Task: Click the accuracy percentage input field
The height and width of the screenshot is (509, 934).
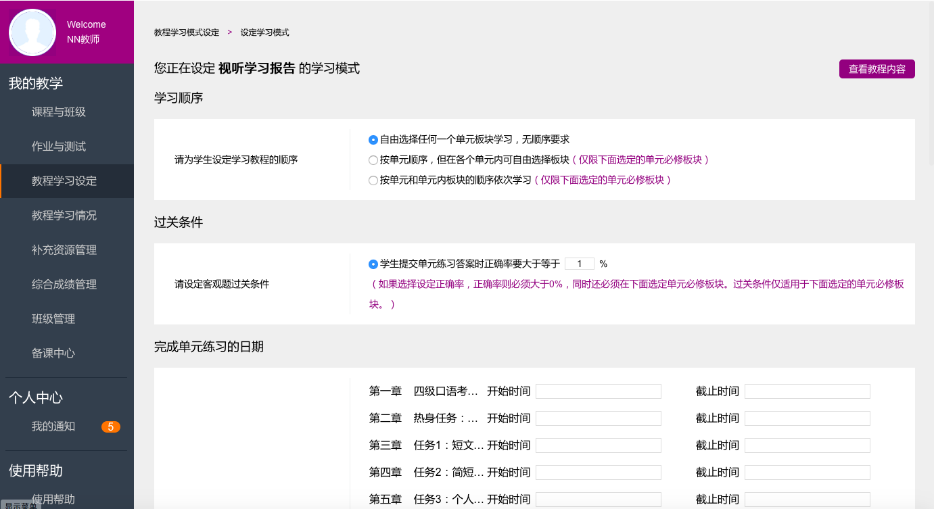Action: (579, 264)
